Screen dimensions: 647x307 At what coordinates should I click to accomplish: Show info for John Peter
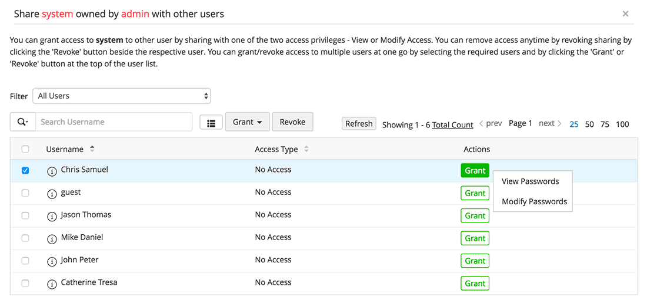(52, 261)
